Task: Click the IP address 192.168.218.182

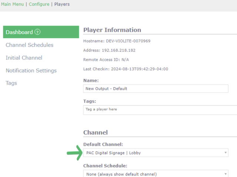Action: click(118, 50)
